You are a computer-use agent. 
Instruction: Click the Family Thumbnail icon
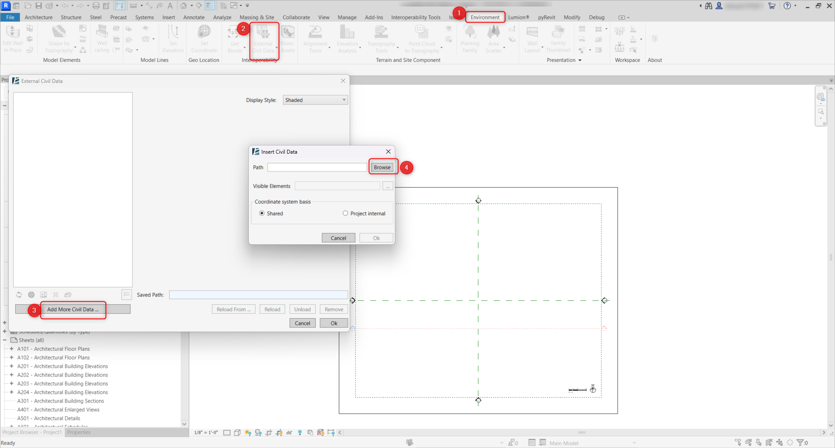pyautogui.click(x=558, y=39)
